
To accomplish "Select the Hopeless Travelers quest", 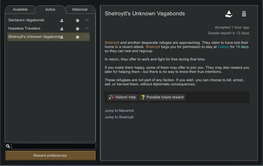I will [x=24, y=29].
